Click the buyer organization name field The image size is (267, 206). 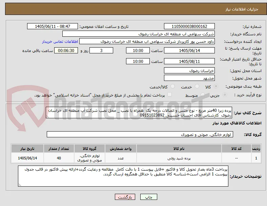(139, 34)
